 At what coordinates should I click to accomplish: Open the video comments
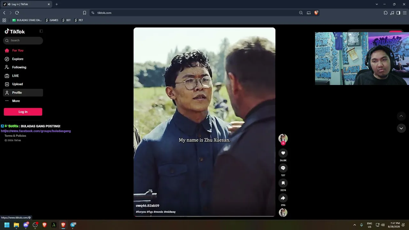click(283, 168)
